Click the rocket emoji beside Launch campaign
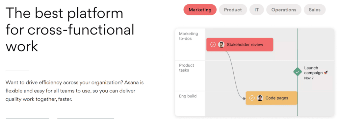The width and height of the screenshot is (337, 119). (x=326, y=73)
